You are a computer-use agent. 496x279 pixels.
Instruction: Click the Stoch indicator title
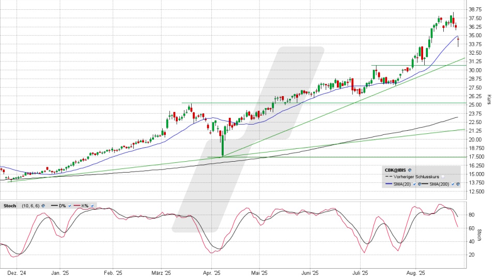click(10, 206)
